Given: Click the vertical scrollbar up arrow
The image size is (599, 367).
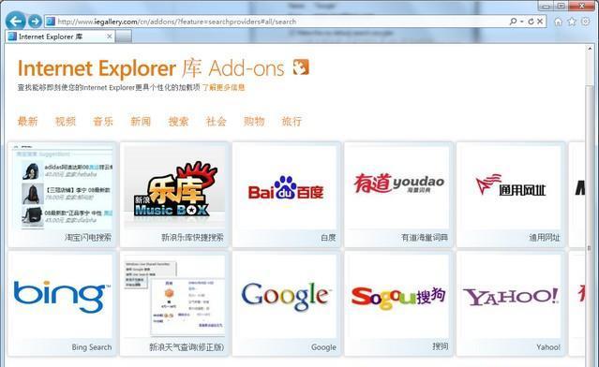Looking at the screenshot, I should (590, 49).
